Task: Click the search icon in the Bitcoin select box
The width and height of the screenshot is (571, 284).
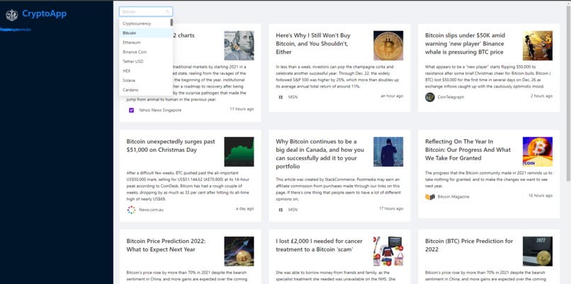Action: click(x=167, y=11)
